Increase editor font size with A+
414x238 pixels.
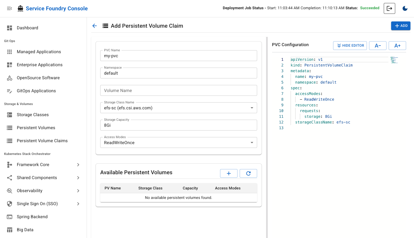tap(397, 45)
